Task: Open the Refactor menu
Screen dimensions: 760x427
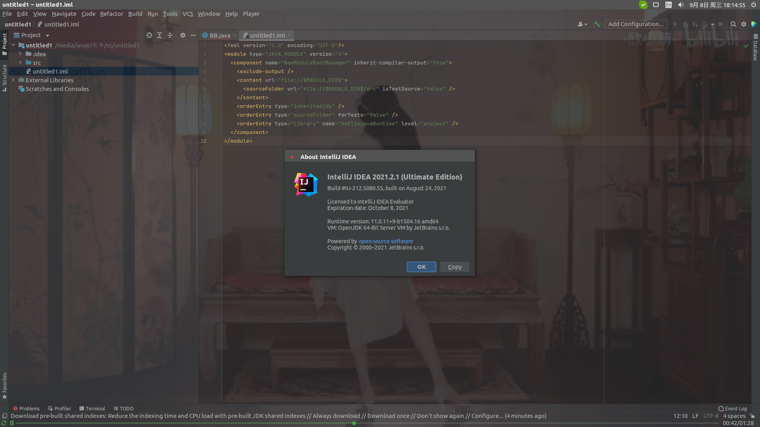Action: (x=112, y=14)
